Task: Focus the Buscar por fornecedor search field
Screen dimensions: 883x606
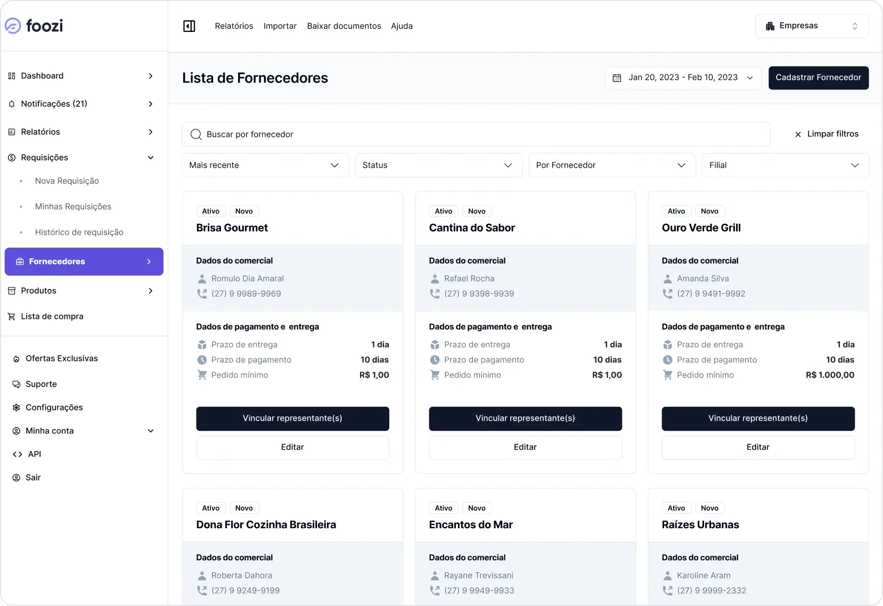Action: [x=479, y=134]
